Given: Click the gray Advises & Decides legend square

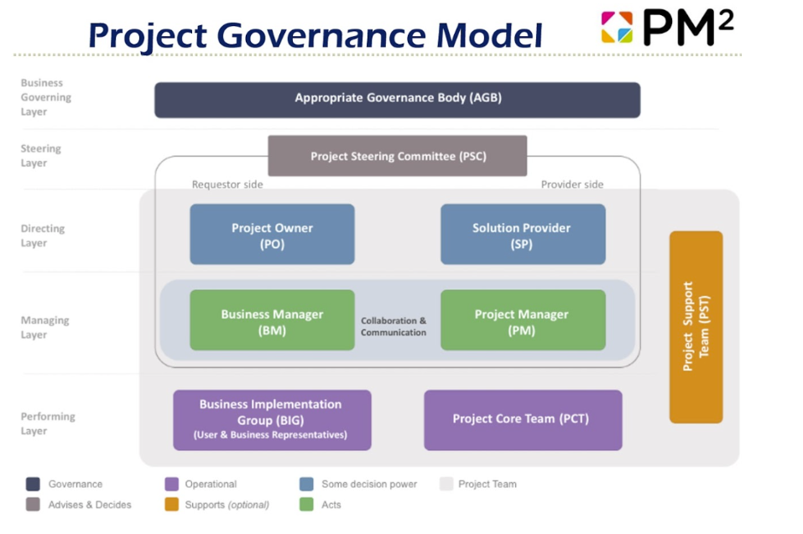Looking at the screenshot, I should coord(32,505).
